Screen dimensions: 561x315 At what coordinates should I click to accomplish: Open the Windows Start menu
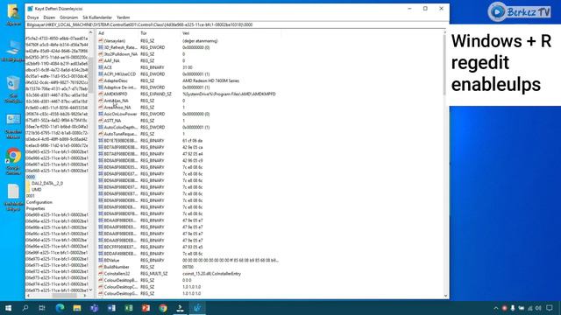tap(8, 308)
